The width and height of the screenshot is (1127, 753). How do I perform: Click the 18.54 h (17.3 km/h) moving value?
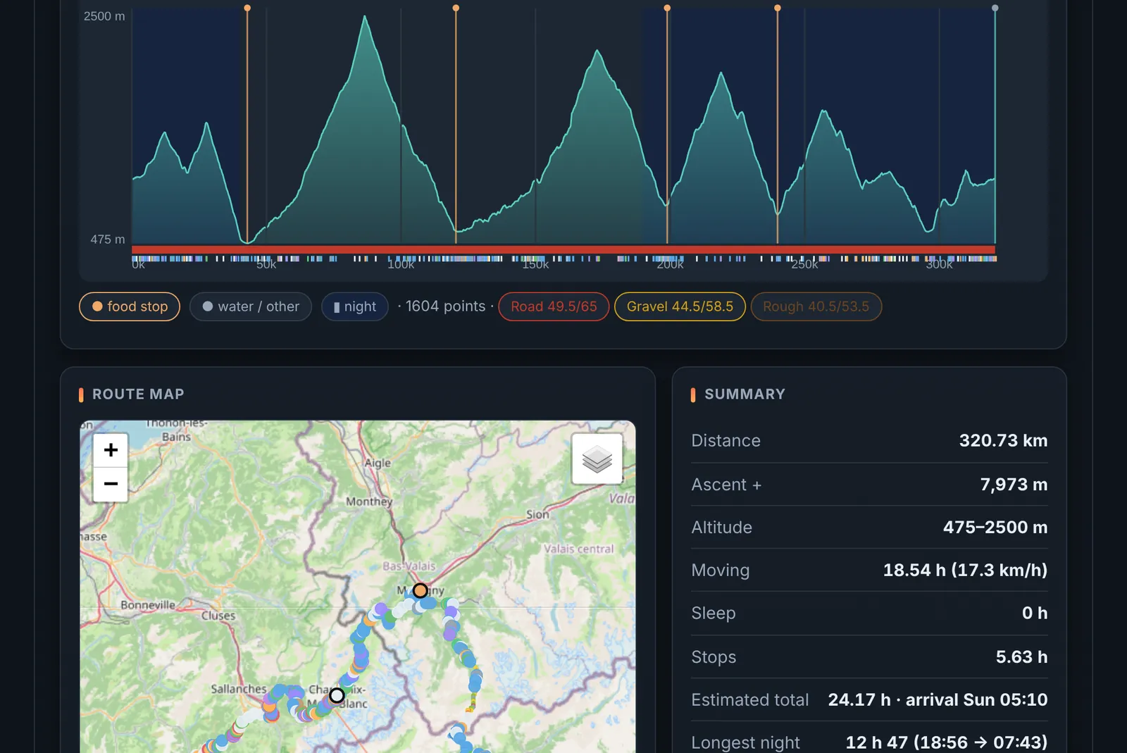pos(965,570)
